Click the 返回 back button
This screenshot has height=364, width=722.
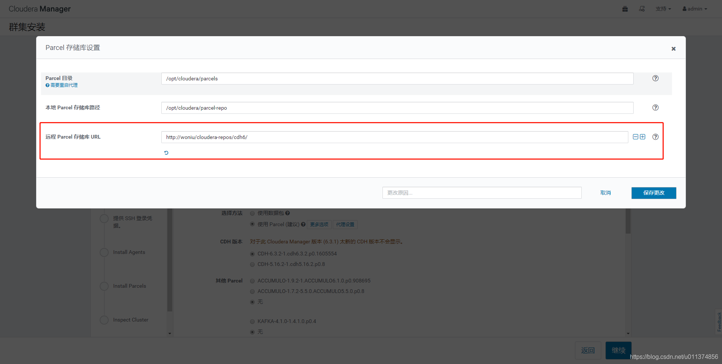tap(588, 350)
